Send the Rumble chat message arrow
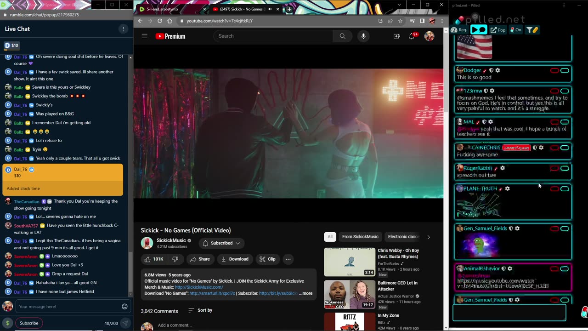The height and width of the screenshot is (331, 588). coord(125,323)
